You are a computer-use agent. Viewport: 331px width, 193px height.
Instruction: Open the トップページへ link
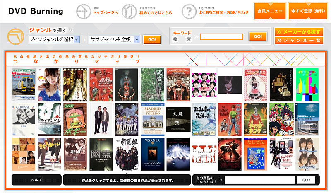click(106, 12)
